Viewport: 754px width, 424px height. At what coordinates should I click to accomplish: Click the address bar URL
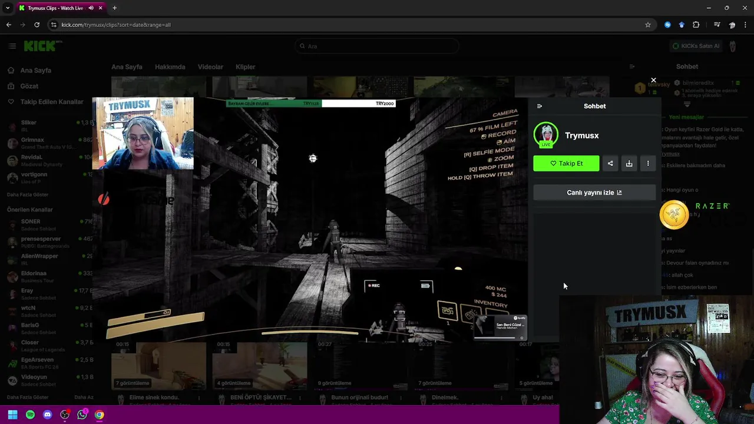(116, 25)
